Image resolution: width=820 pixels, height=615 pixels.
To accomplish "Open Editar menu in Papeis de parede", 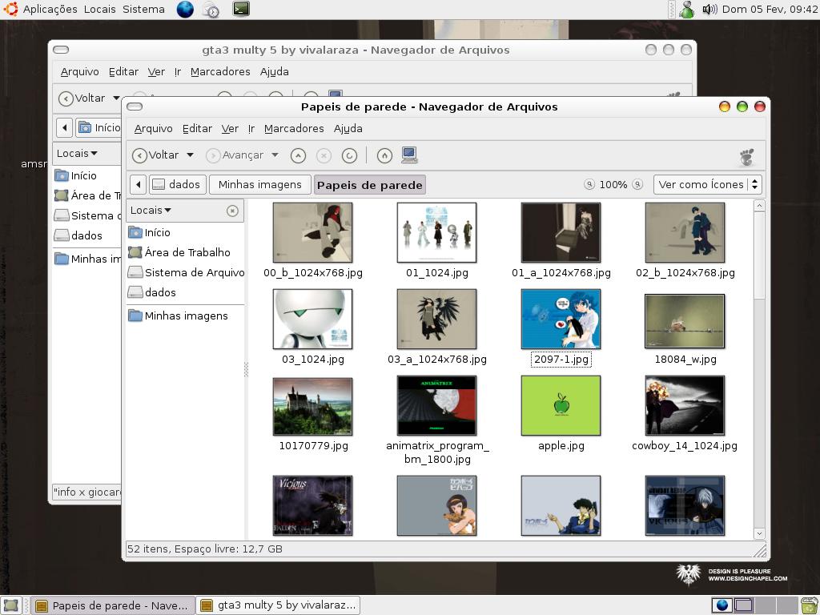I will click(197, 129).
